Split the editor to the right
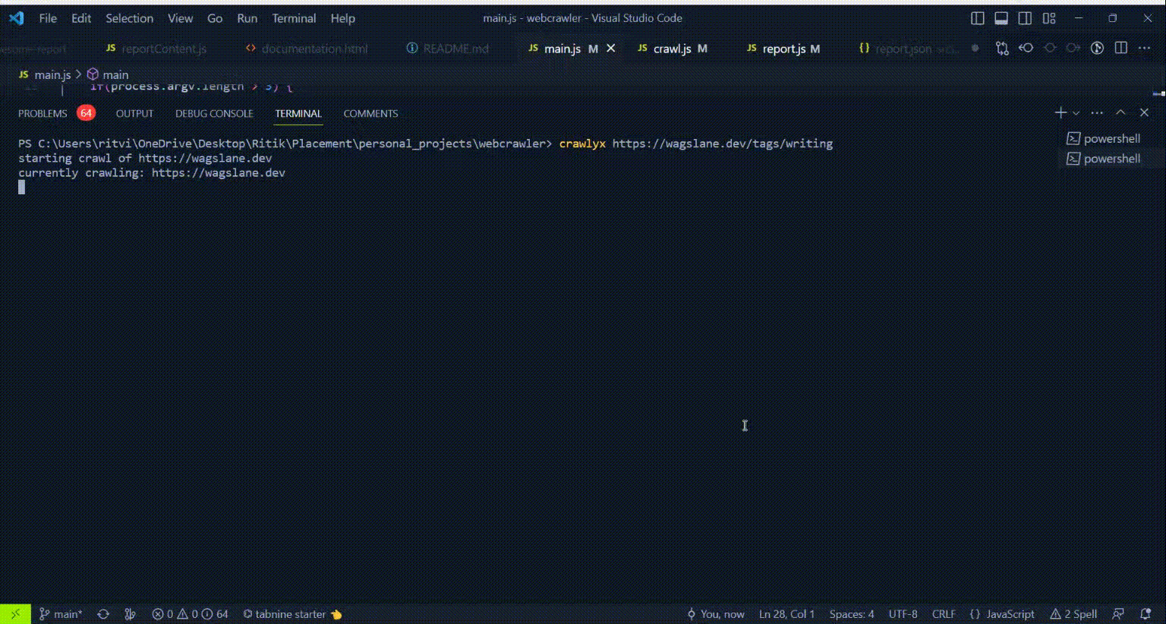The width and height of the screenshot is (1166, 624). pos(1121,48)
